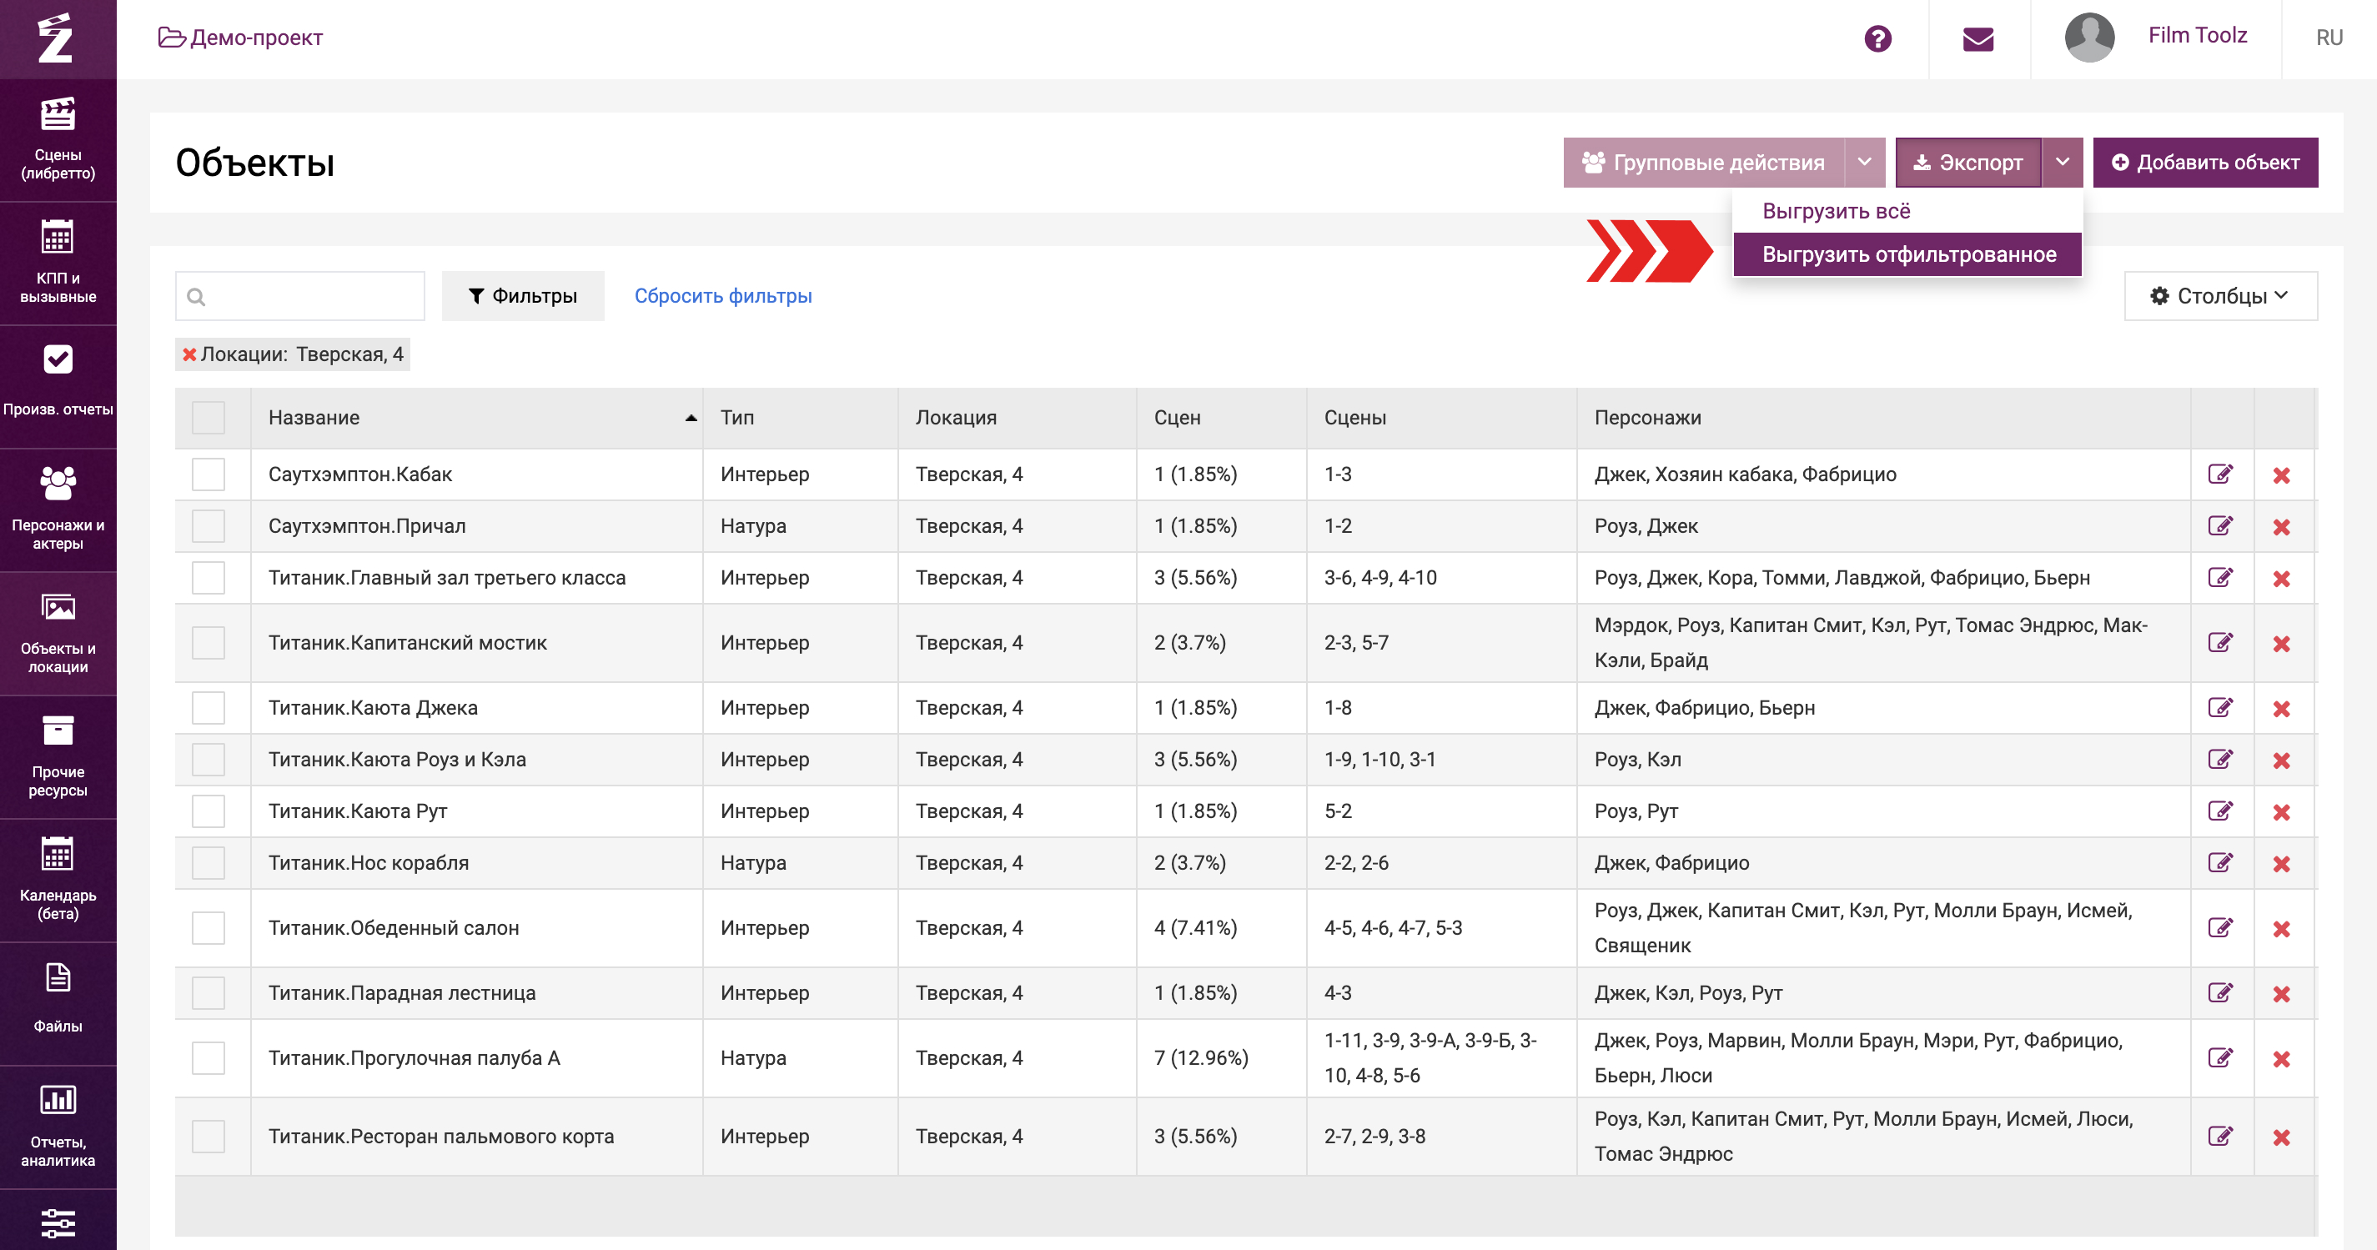Select Выгрузить отфильтрованное menu item
The height and width of the screenshot is (1250, 2377).
[1907, 254]
